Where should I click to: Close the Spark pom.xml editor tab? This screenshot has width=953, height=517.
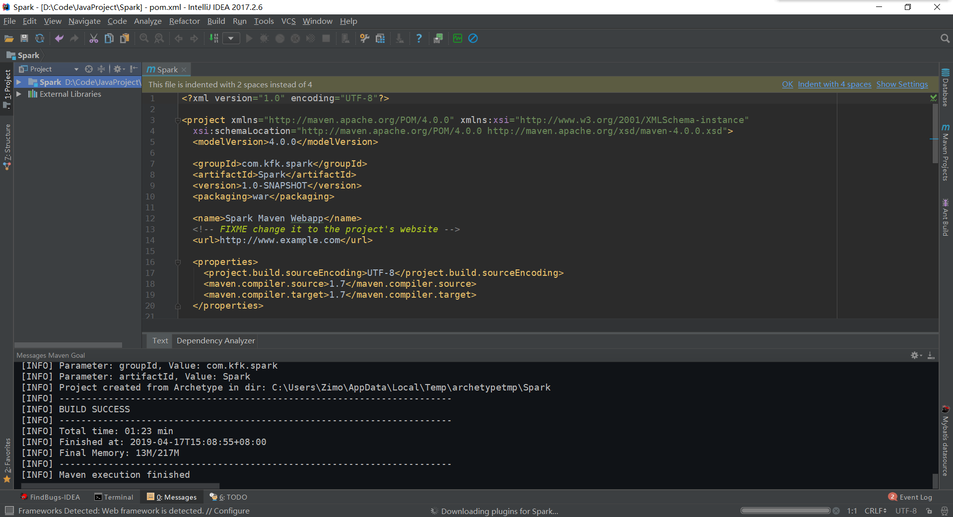point(184,70)
